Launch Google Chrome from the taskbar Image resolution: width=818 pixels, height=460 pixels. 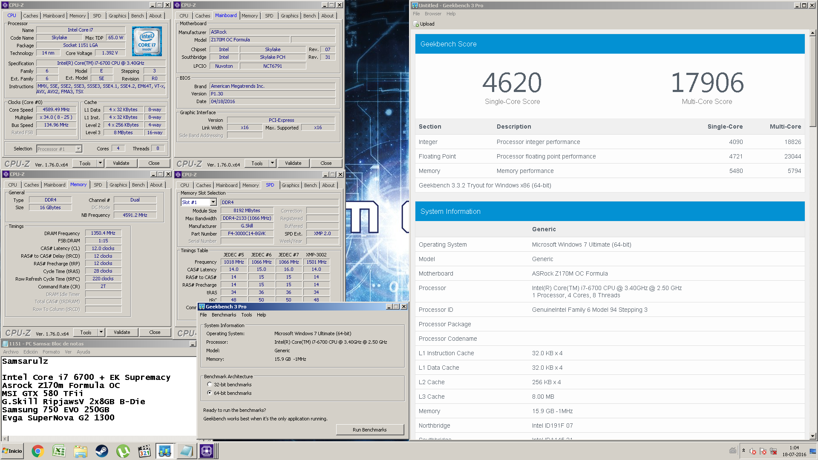pyautogui.click(x=37, y=451)
